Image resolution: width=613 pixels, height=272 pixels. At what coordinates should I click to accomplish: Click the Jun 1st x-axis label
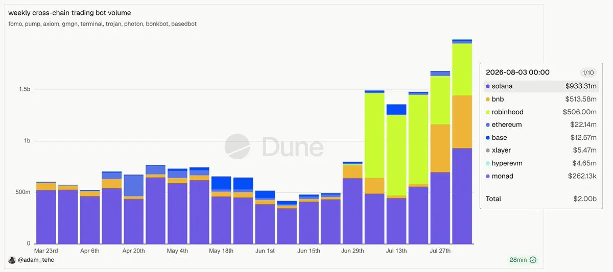click(x=265, y=251)
